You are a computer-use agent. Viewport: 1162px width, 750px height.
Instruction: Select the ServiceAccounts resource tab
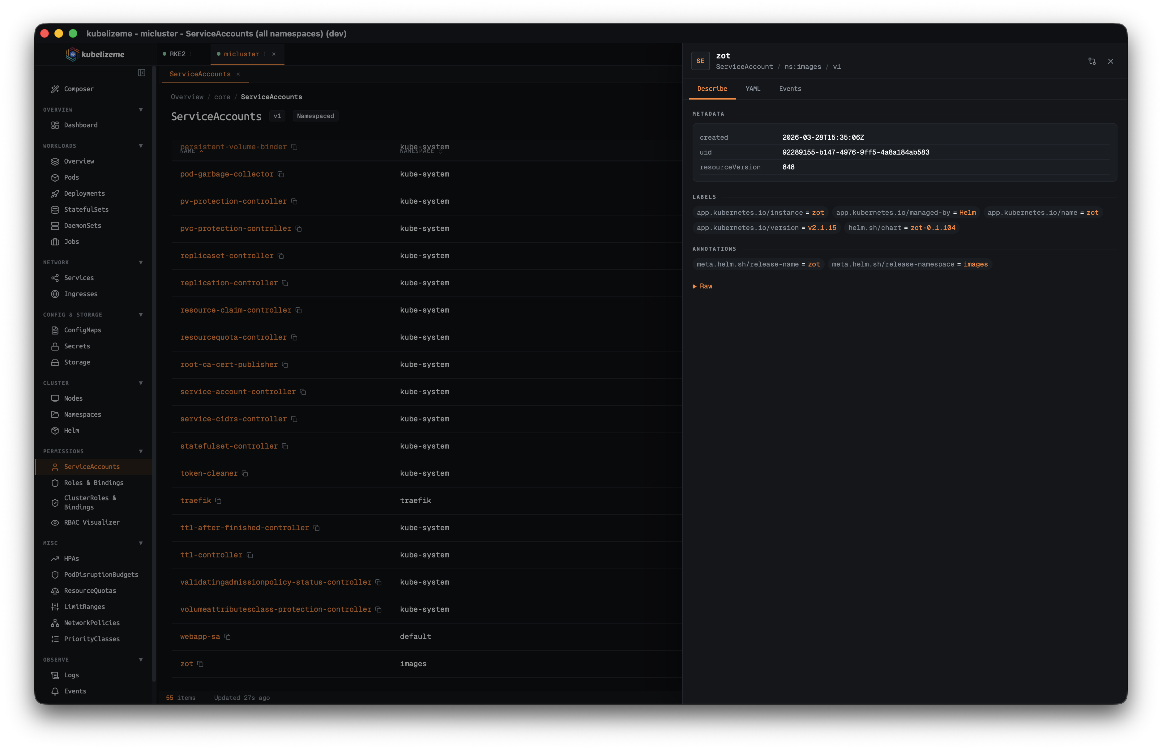200,74
